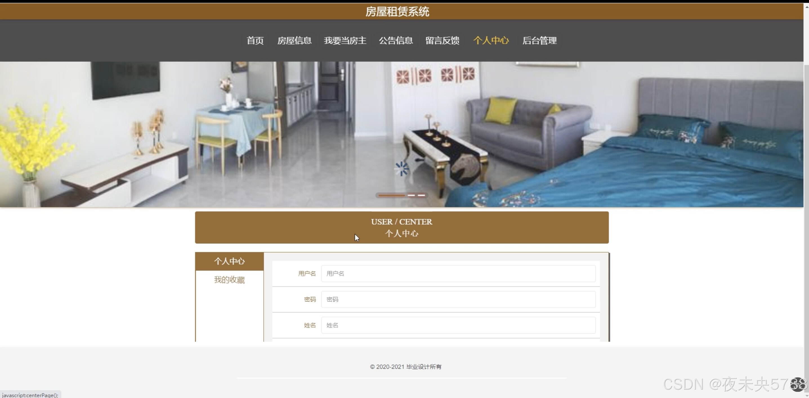Screen dimensions: 809x398
Task: Select the first orange carousel indicator
Action: [x=391, y=195]
